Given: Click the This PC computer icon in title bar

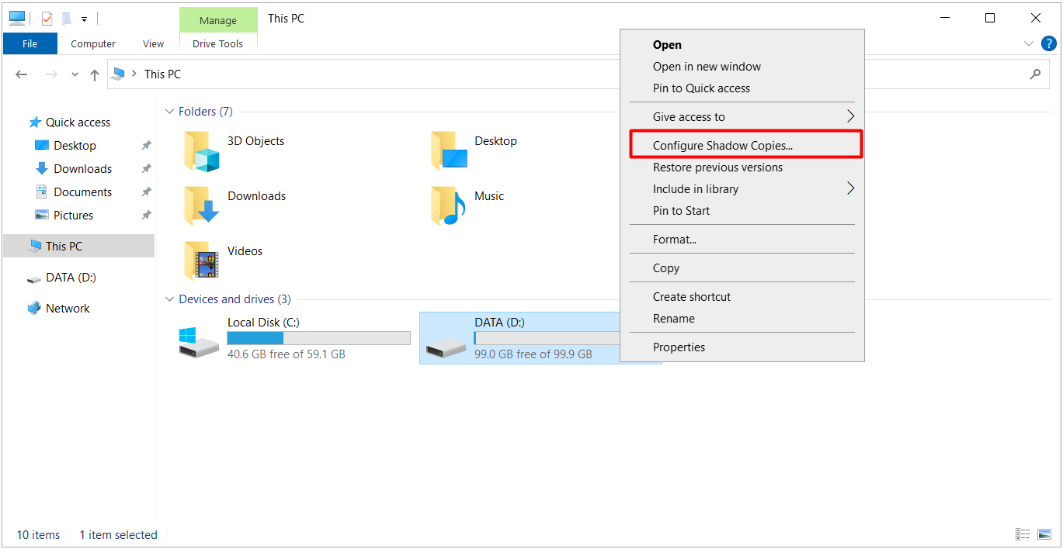Looking at the screenshot, I should pos(17,19).
